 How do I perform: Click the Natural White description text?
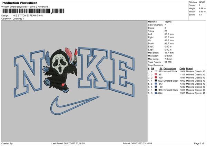(170, 71)
